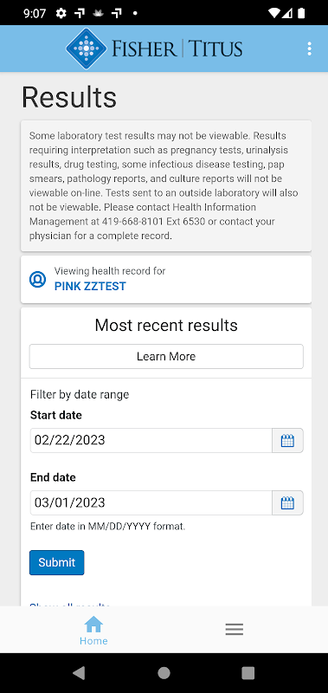The height and width of the screenshot is (693, 328).
Task: Tap the Android recent apps square
Action: [248, 673]
